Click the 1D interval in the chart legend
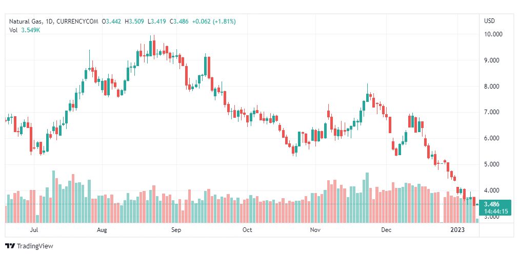 coord(50,22)
